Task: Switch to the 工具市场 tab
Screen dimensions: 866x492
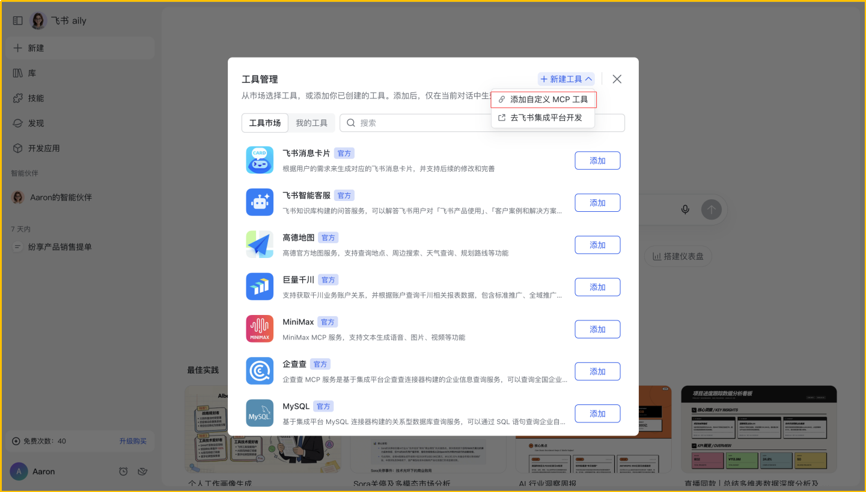Action: 265,123
